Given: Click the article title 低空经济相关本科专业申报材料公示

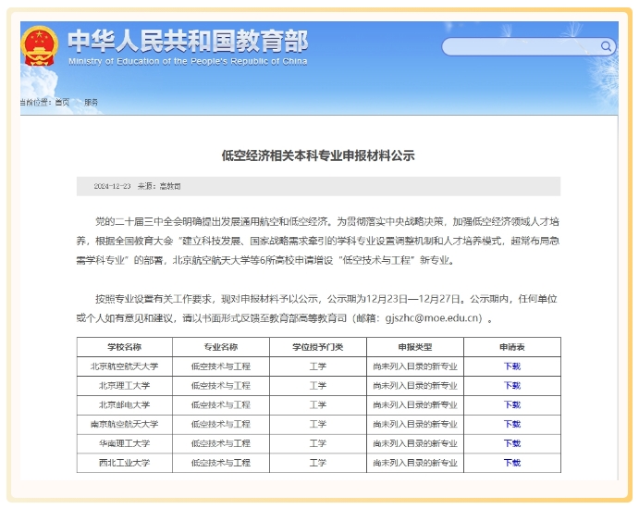Looking at the screenshot, I should 318,155.
